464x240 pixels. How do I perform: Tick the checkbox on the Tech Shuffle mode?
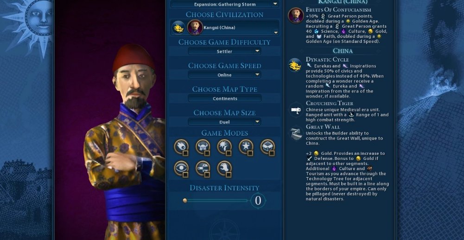207,175
